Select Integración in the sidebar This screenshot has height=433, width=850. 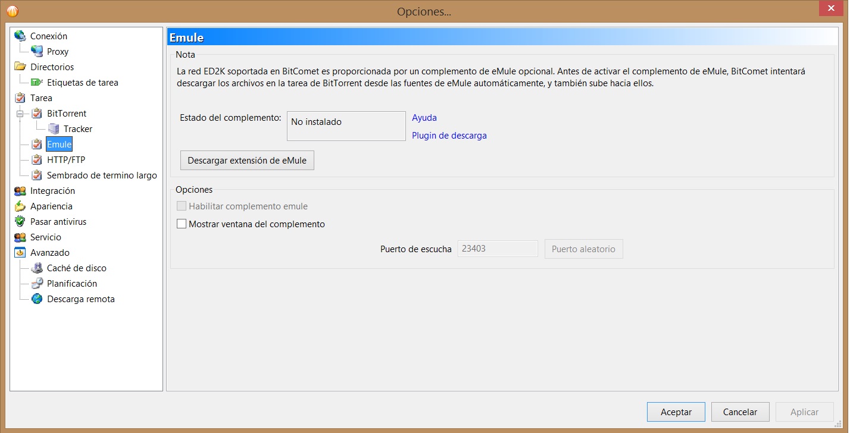(x=52, y=190)
